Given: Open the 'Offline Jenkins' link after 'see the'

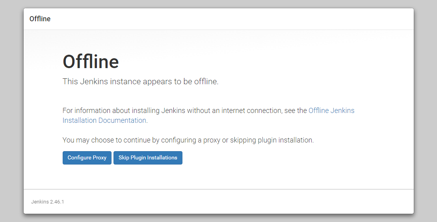Looking at the screenshot, I should 331,111.
